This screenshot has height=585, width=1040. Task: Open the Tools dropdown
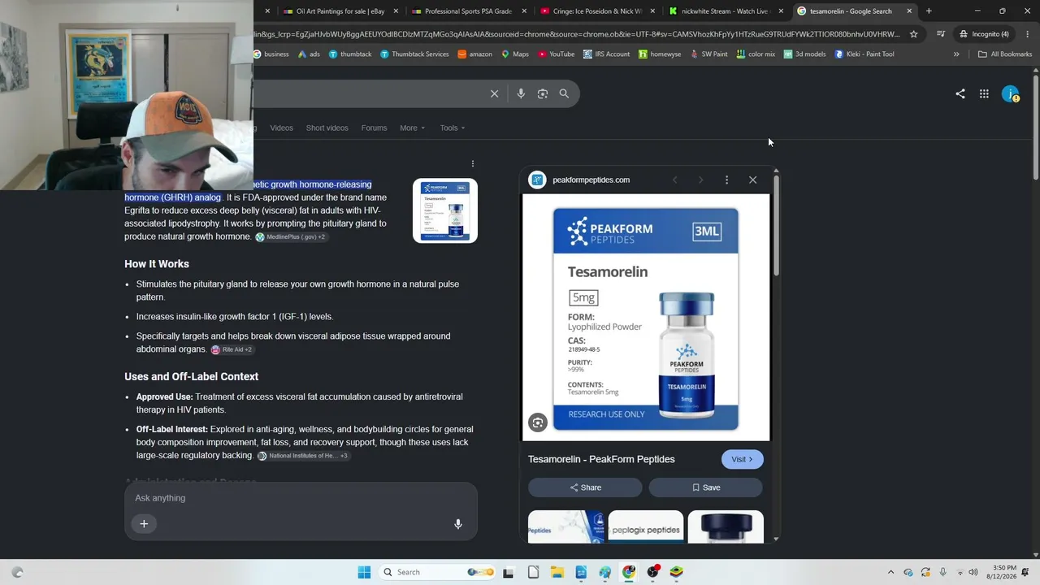(x=453, y=128)
